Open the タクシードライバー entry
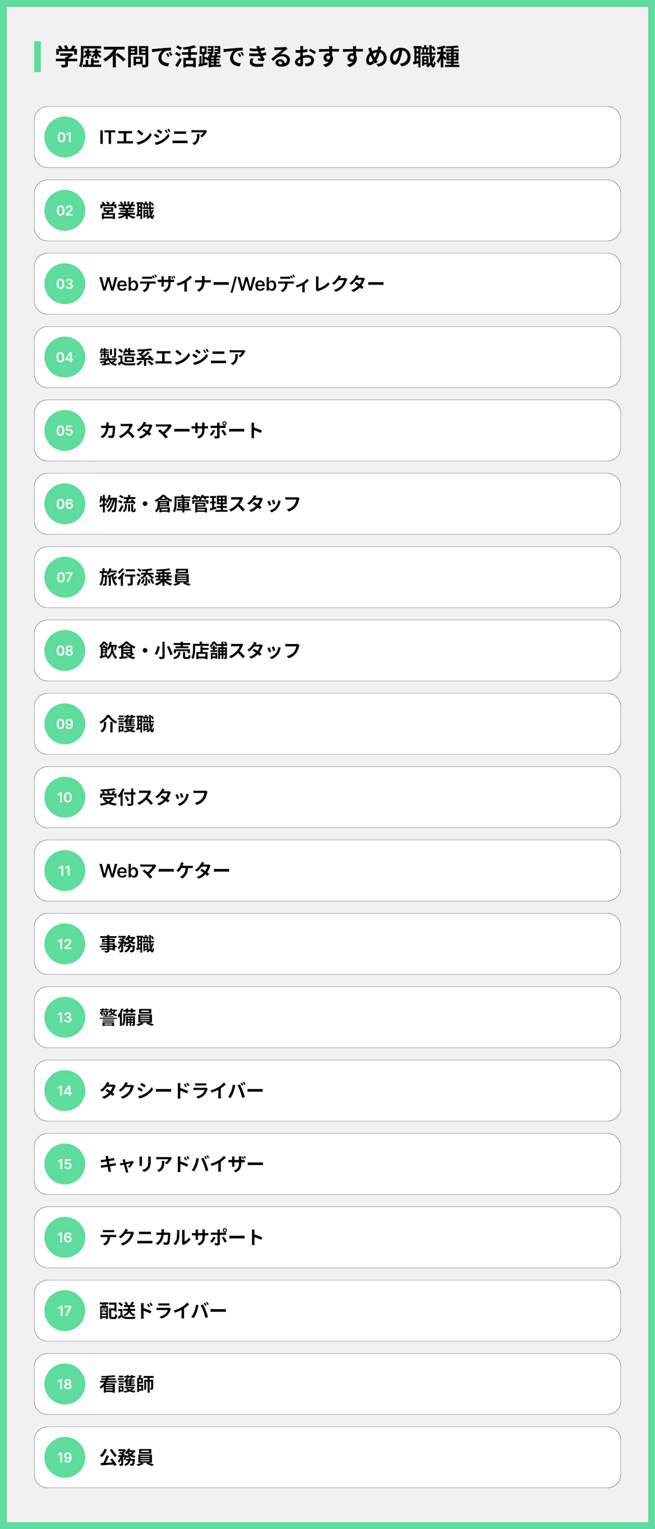Screen dimensions: 655x1529 click(x=181, y=1090)
